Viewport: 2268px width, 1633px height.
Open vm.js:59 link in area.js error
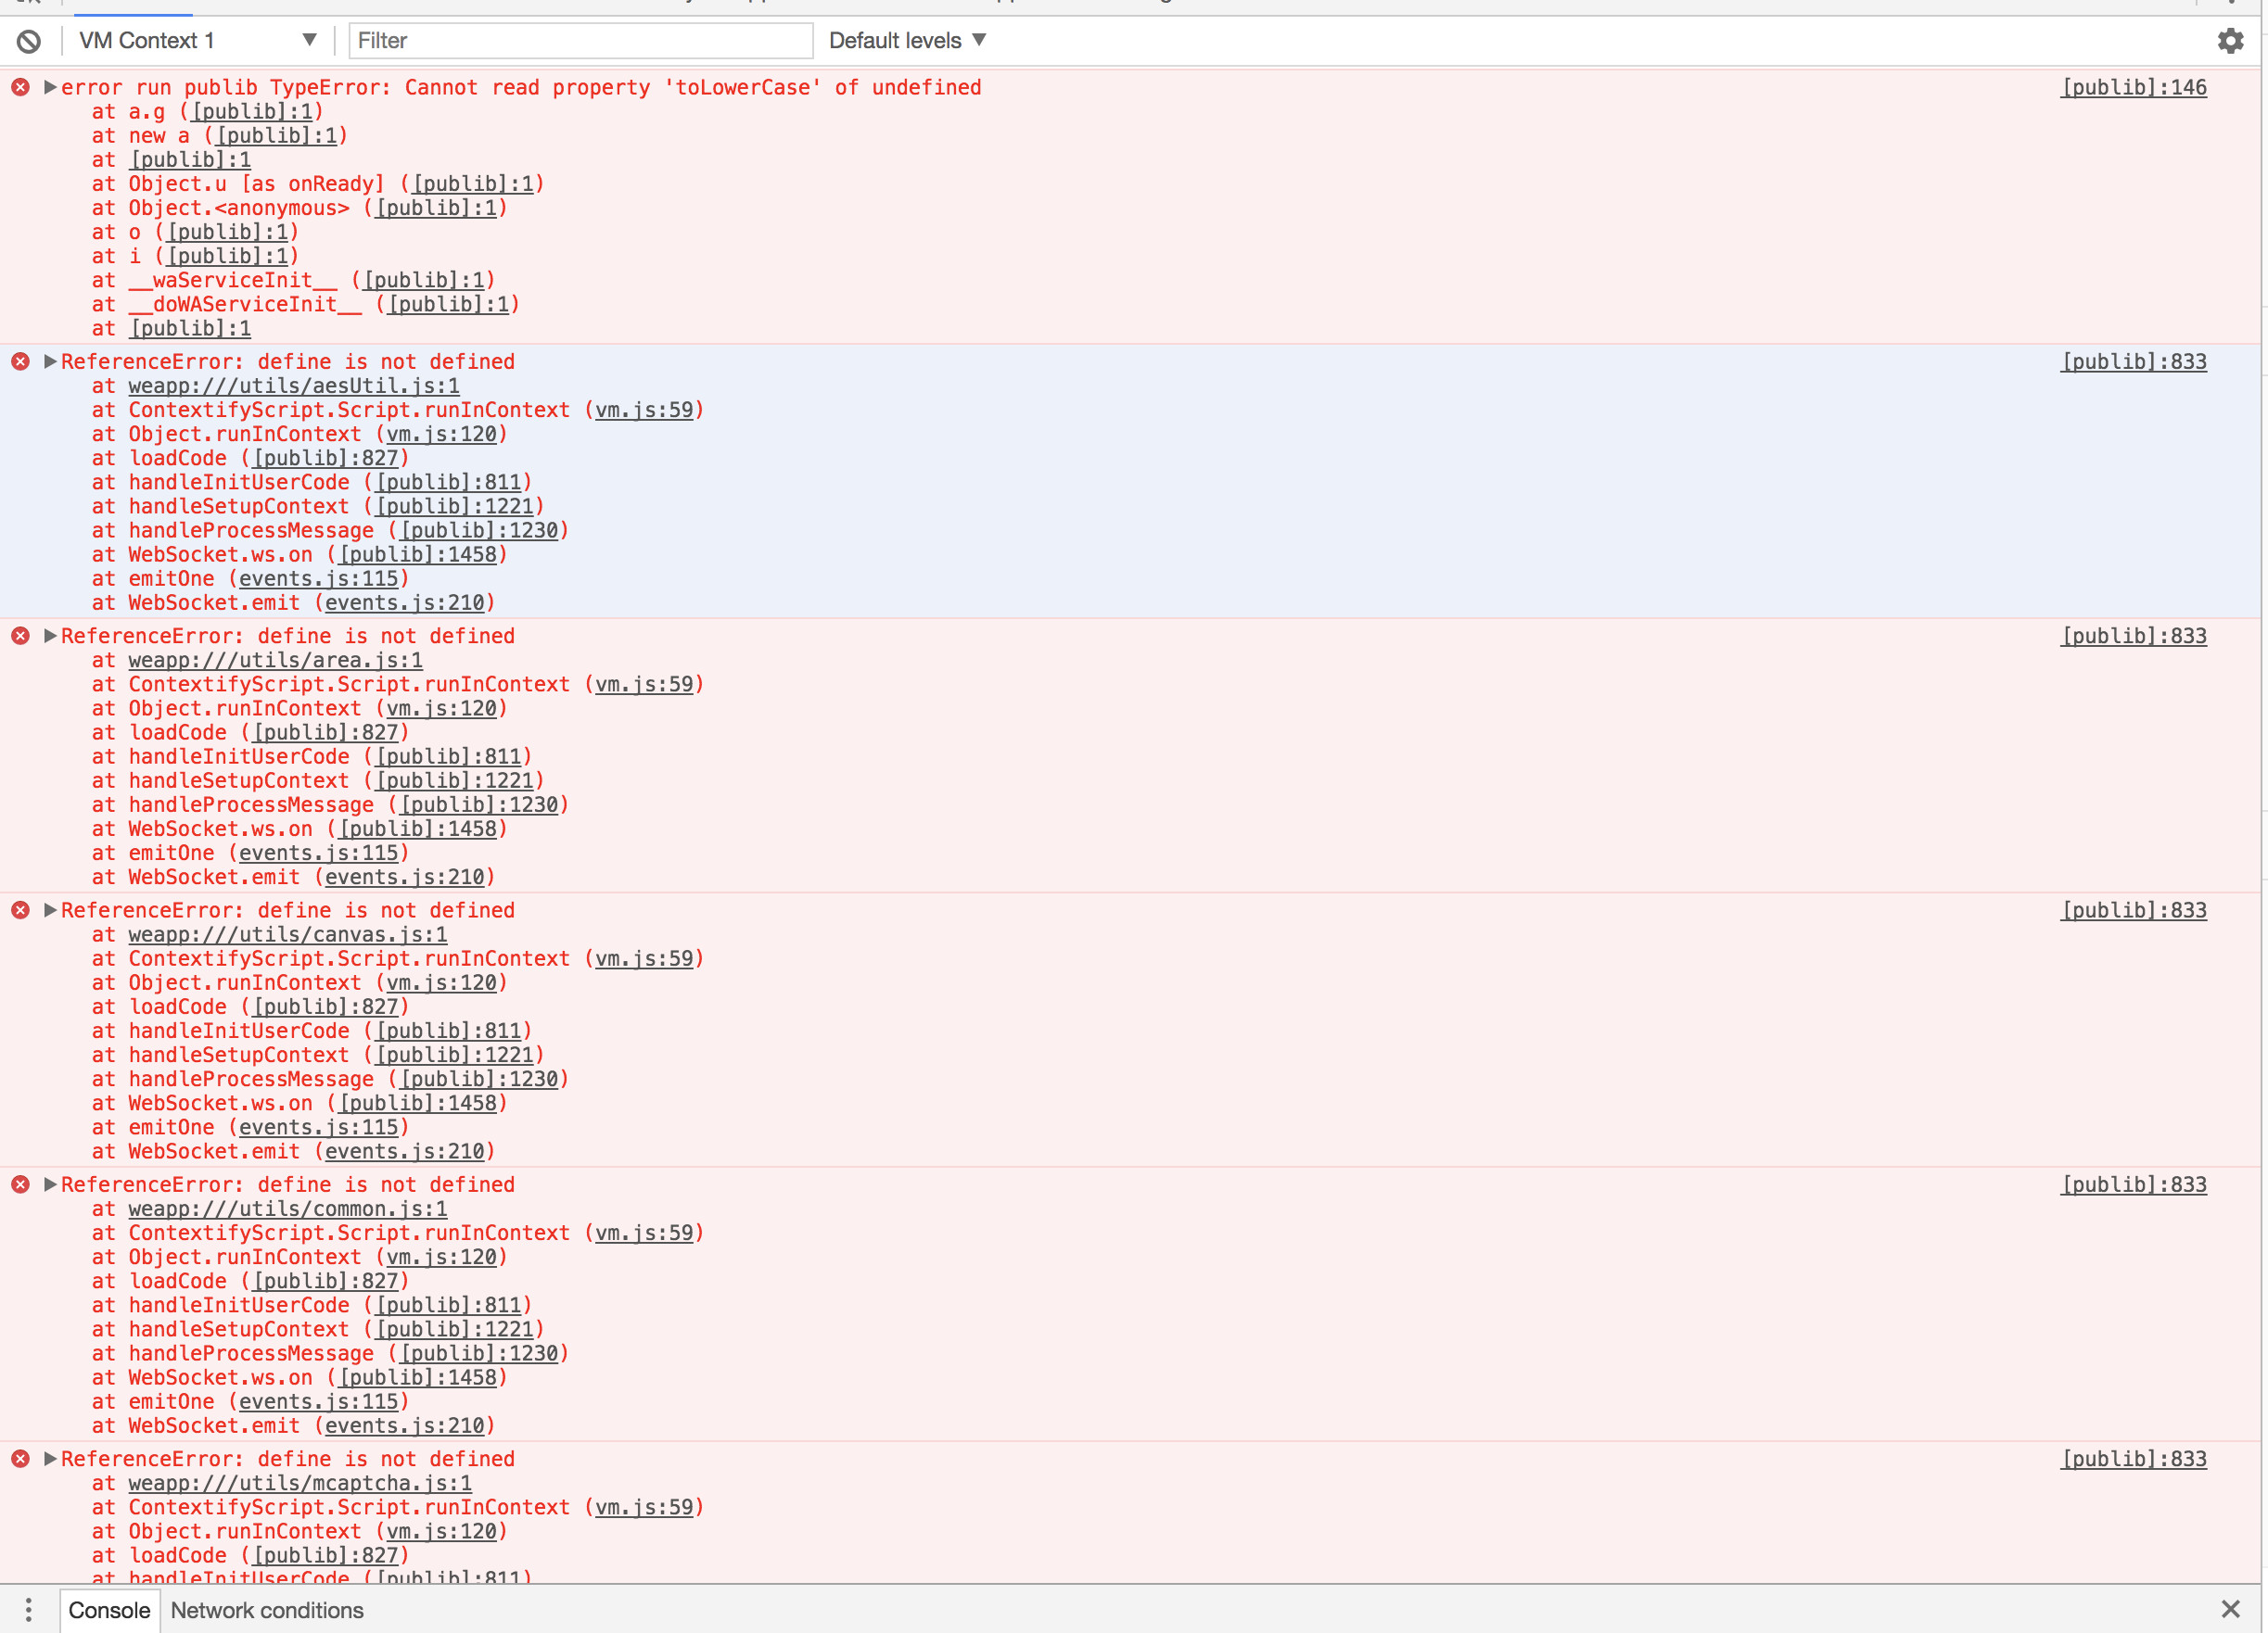coord(644,685)
